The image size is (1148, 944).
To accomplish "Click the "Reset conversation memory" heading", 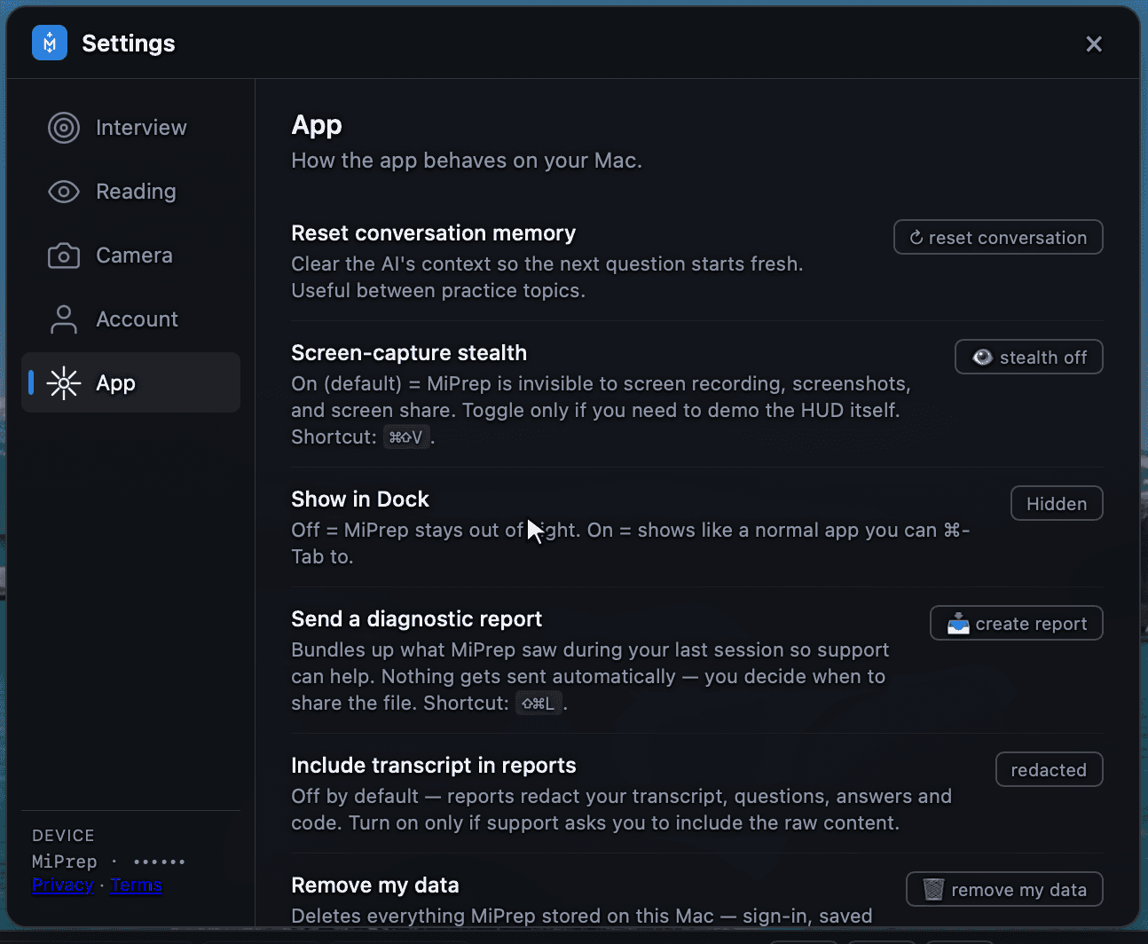I will tap(433, 233).
